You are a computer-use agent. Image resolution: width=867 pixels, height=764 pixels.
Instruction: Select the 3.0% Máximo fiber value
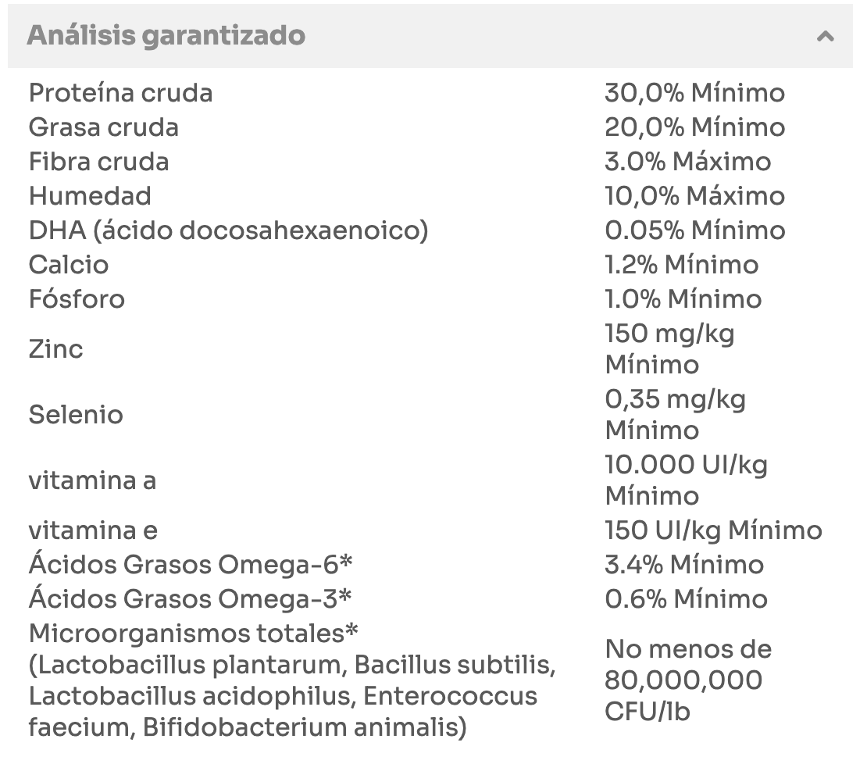point(687,162)
